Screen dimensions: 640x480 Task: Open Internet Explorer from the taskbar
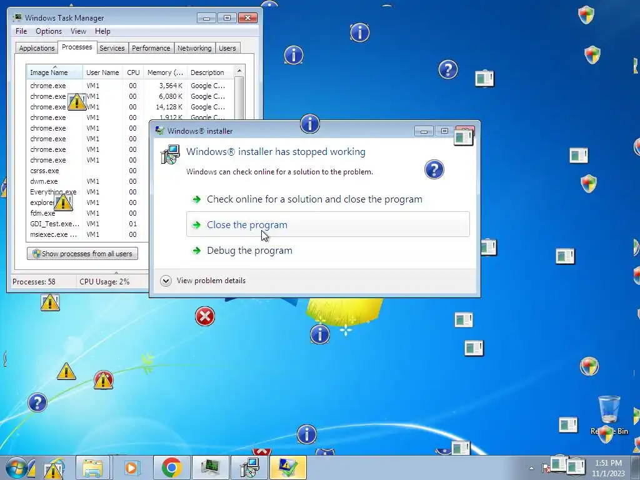(54, 467)
